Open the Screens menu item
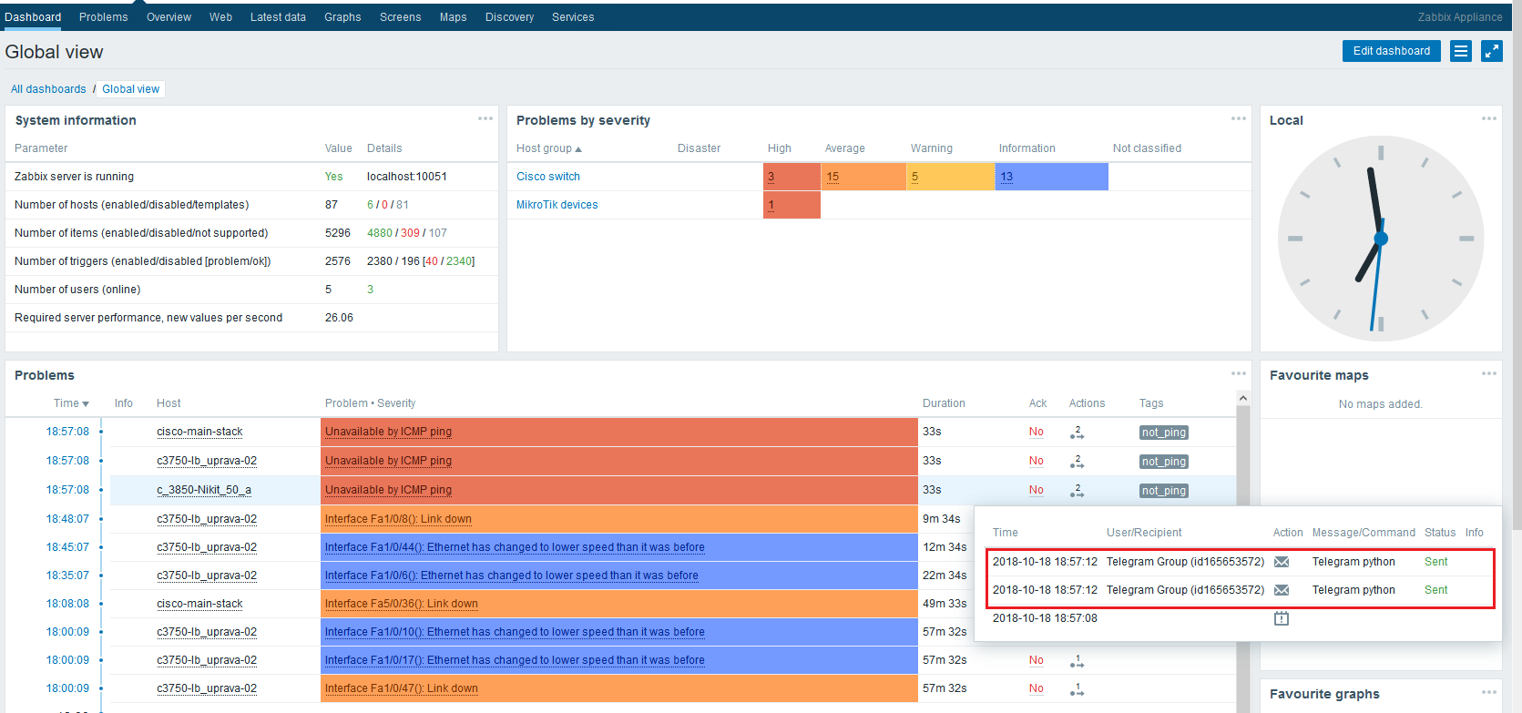The image size is (1522, 713). [400, 17]
